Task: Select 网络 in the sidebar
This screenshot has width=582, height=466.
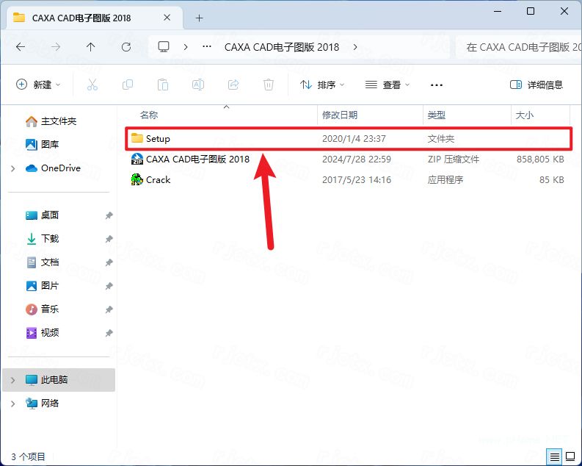Action: [42, 404]
